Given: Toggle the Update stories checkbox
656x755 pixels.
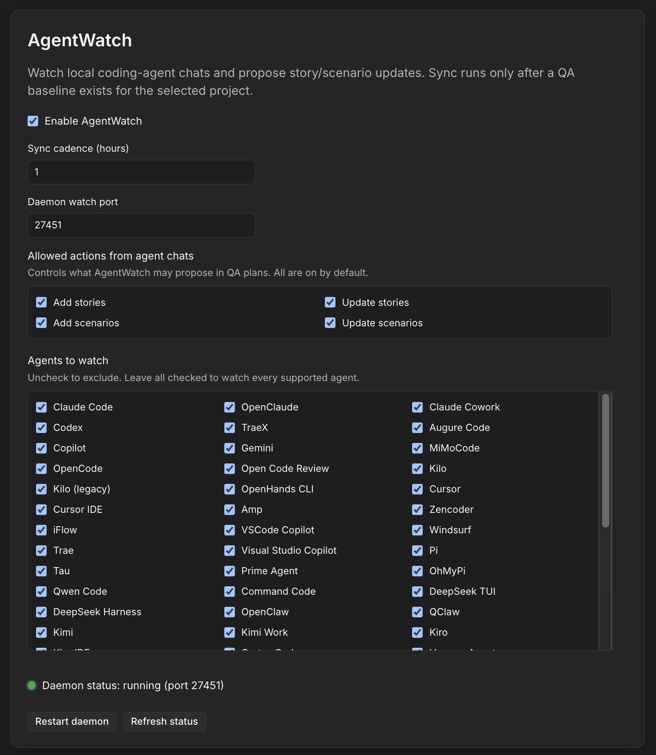Looking at the screenshot, I should (330, 302).
